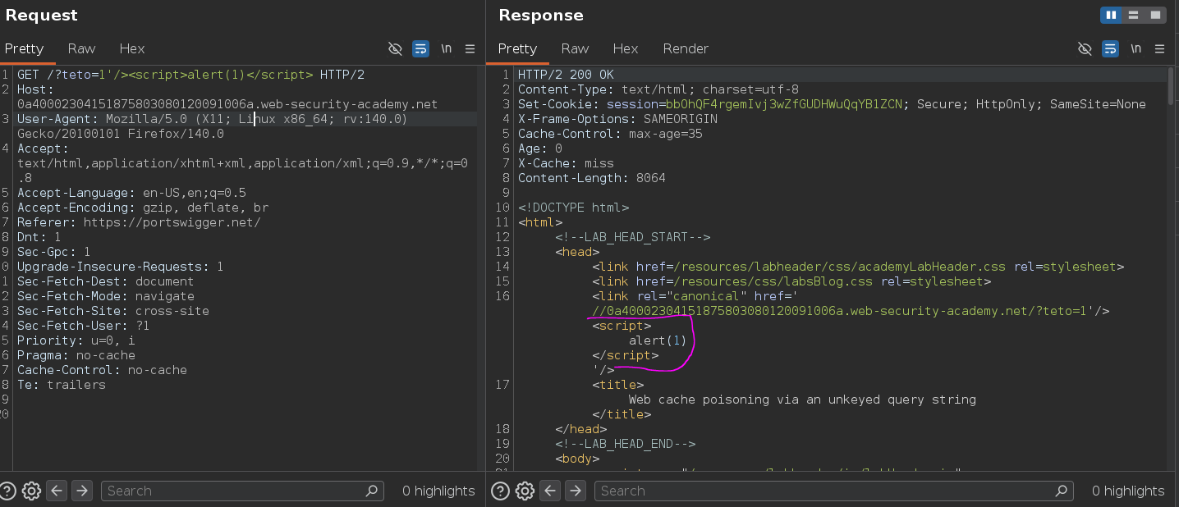Click the alert(1) text in the response
The height and width of the screenshot is (507, 1179).
coord(658,340)
